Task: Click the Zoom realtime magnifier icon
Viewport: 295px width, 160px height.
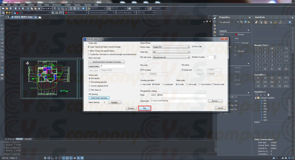Action: coord(59,9)
